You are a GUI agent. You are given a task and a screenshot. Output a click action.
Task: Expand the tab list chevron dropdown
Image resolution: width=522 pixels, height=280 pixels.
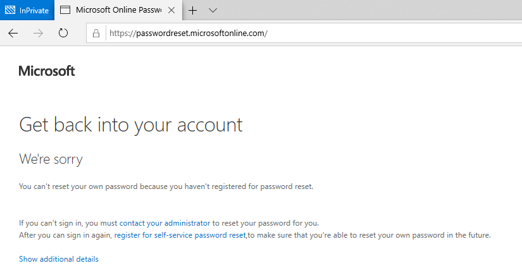(213, 10)
